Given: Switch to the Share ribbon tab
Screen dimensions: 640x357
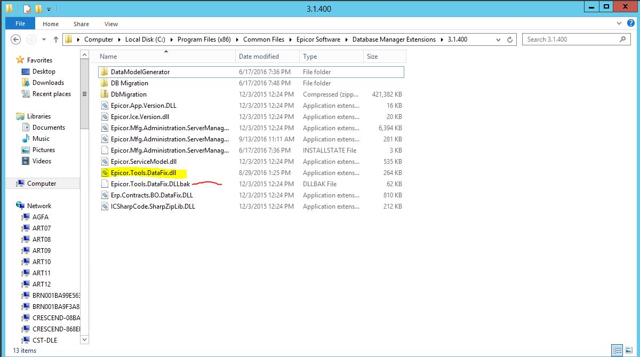Looking at the screenshot, I should click(82, 24).
